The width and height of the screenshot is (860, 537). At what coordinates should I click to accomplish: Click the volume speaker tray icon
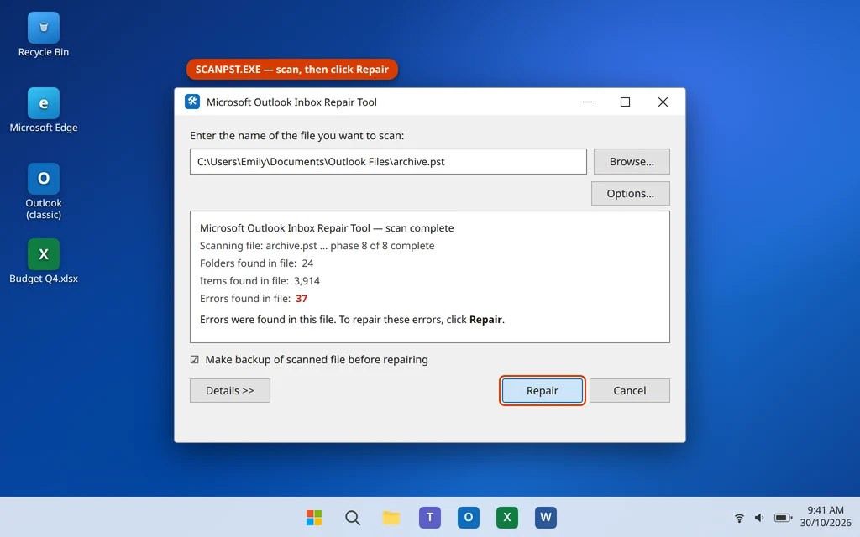tap(759, 517)
